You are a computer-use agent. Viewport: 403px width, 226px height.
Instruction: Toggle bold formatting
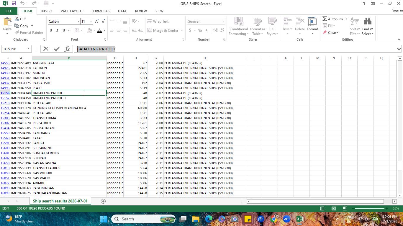(51, 30)
